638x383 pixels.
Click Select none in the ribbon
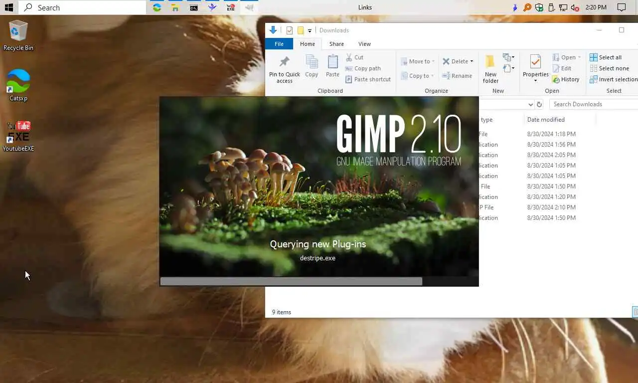point(609,68)
